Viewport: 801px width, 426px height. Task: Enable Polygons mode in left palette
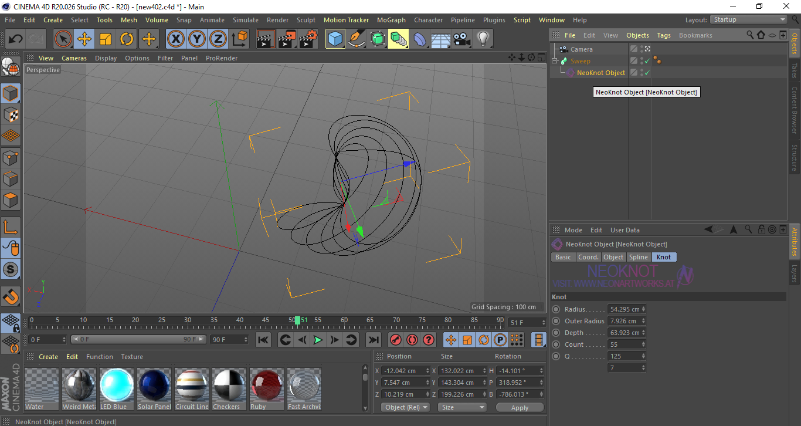tap(11, 200)
